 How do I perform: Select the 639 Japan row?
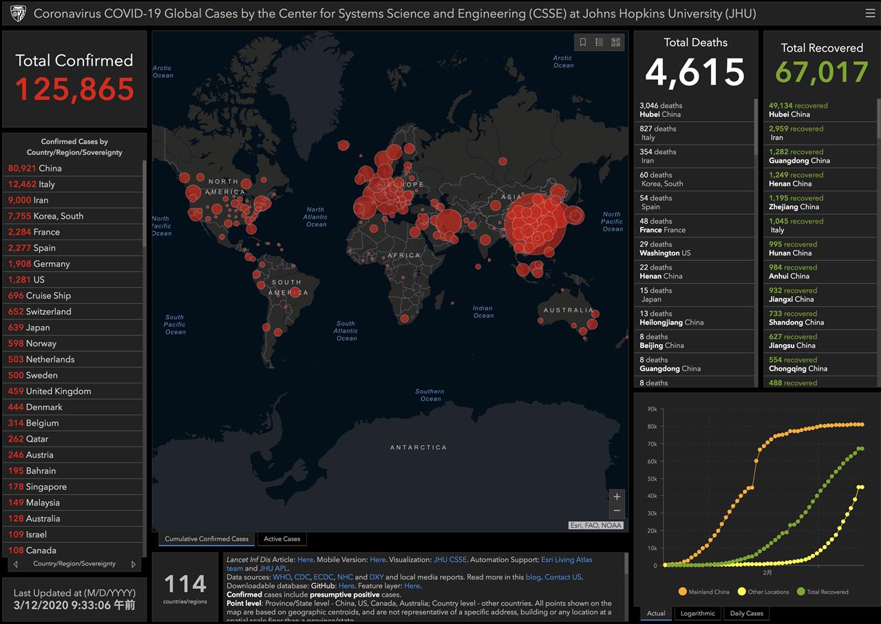(x=74, y=327)
